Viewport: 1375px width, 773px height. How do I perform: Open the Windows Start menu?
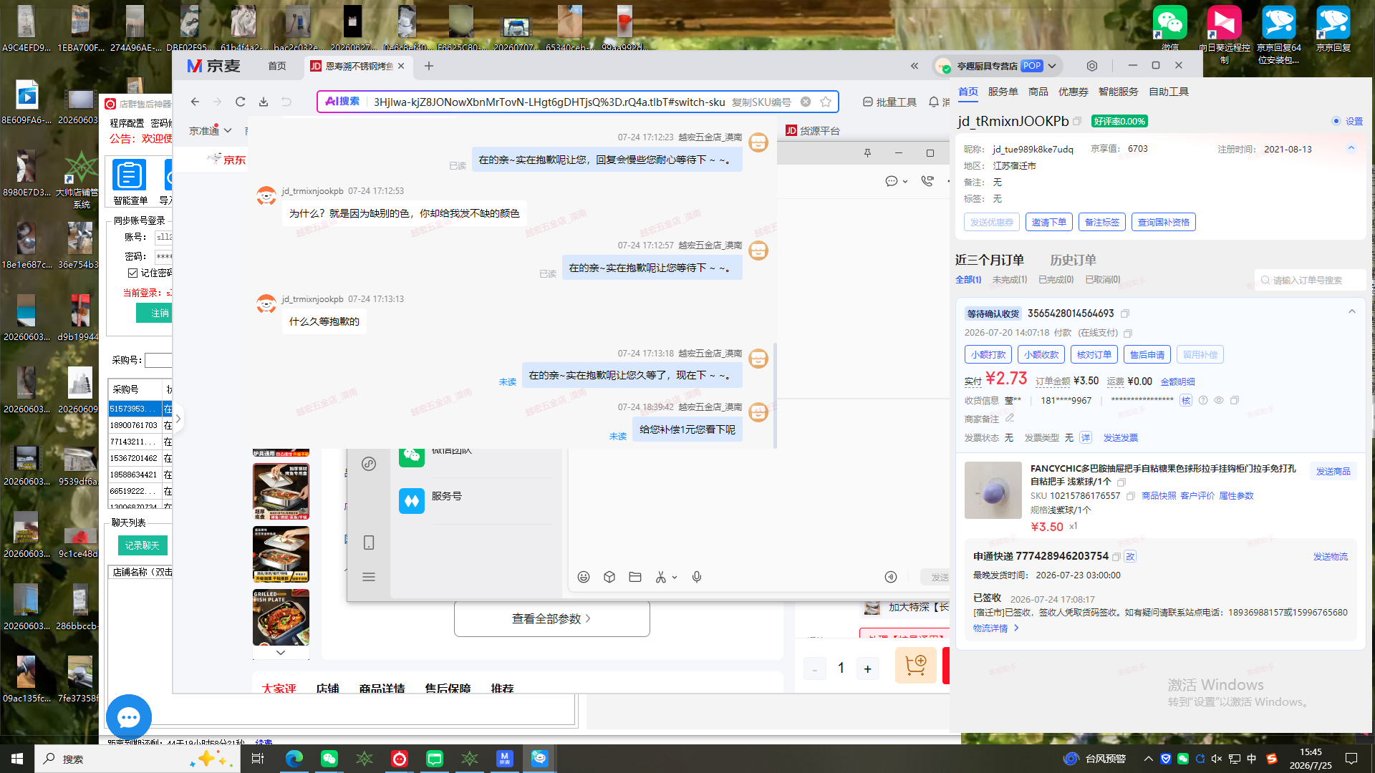click(x=17, y=759)
